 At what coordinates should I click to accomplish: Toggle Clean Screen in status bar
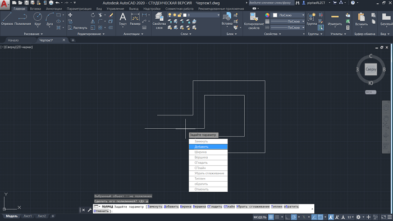coord(383,217)
